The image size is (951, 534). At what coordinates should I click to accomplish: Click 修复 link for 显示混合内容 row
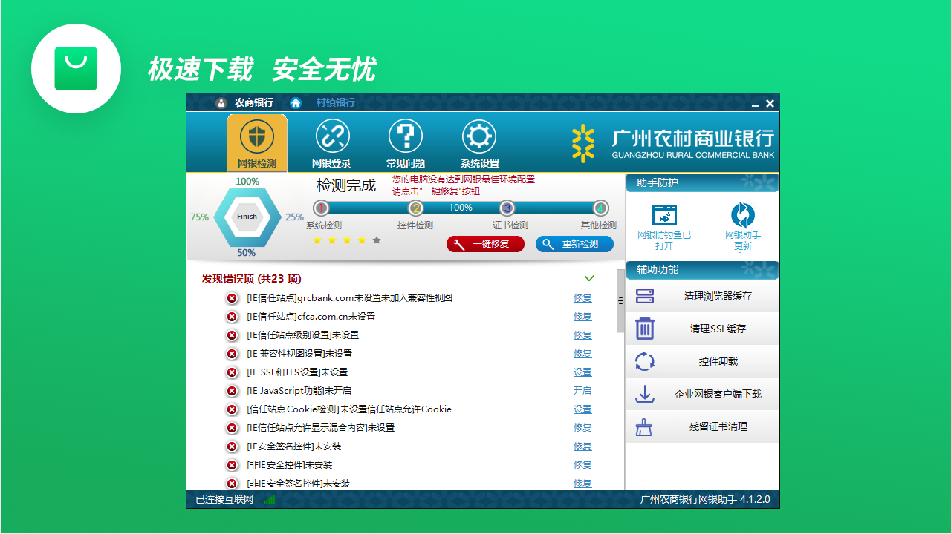point(582,428)
